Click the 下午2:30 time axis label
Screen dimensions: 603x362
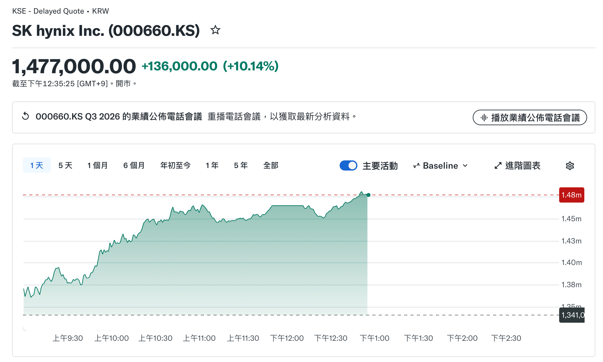[x=506, y=338]
